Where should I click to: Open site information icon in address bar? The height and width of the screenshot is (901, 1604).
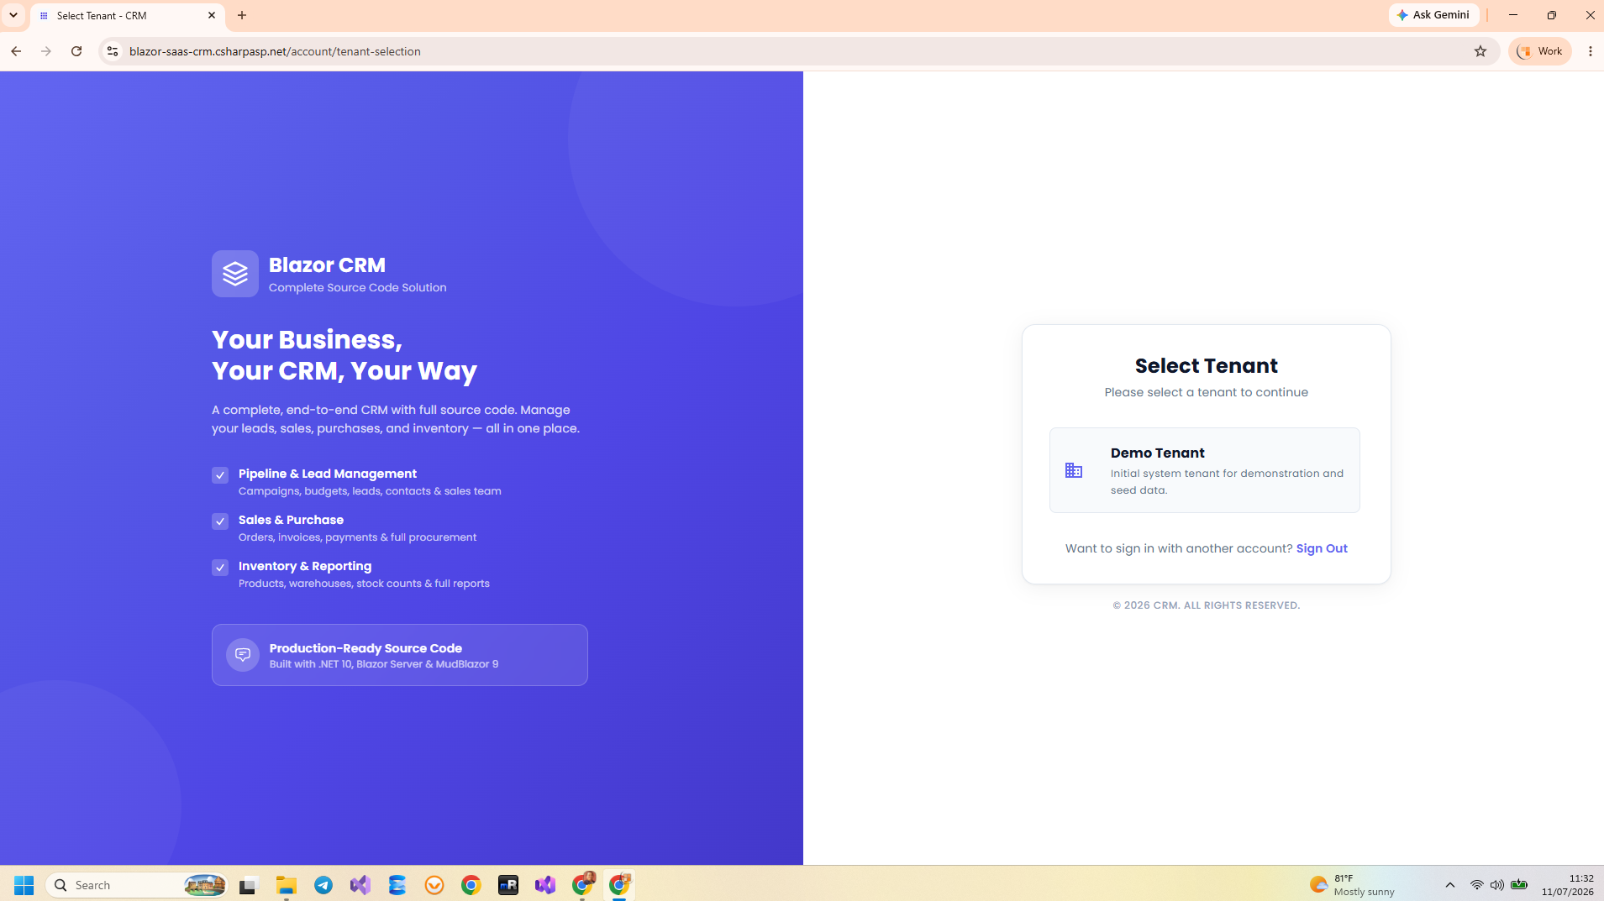click(112, 51)
